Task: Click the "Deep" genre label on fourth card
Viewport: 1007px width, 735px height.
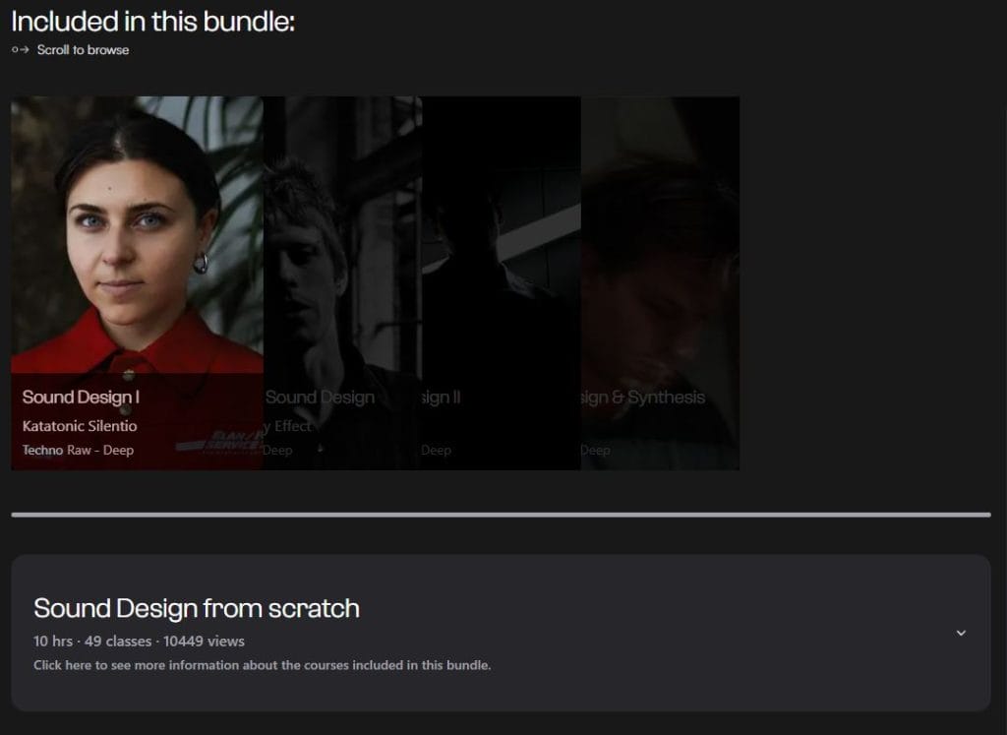Action: 595,450
